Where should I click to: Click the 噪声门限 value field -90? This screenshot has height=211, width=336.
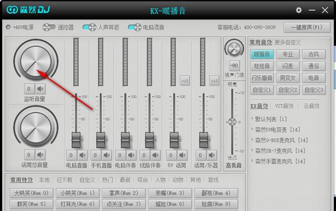(234, 65)
